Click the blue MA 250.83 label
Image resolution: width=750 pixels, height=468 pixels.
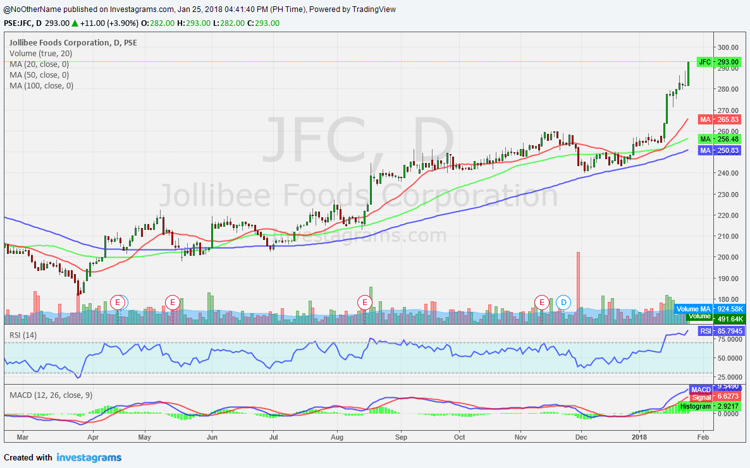point(718,150)
